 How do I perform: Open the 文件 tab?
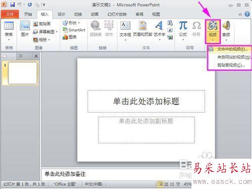click(10, 14)
